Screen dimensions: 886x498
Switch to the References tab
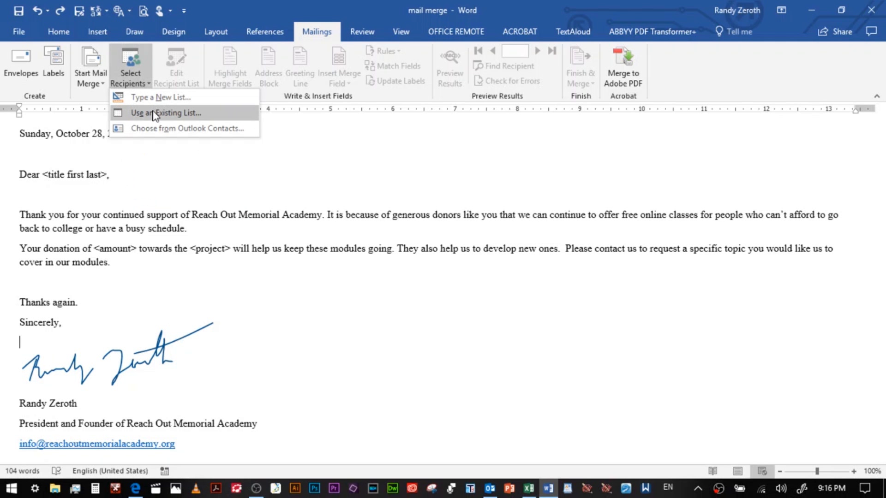tap(264, 31)
